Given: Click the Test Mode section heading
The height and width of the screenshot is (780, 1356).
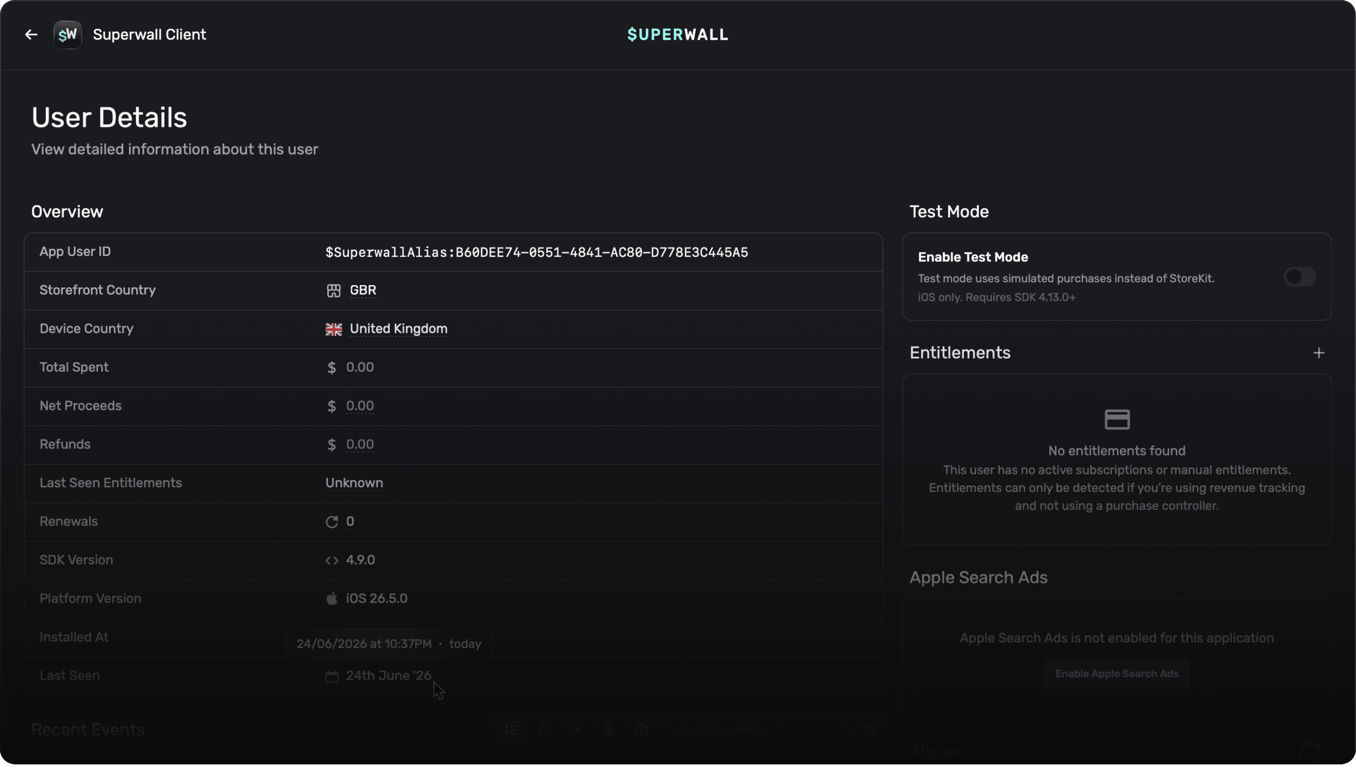Looking at the screenshot, I should (949, 212).
